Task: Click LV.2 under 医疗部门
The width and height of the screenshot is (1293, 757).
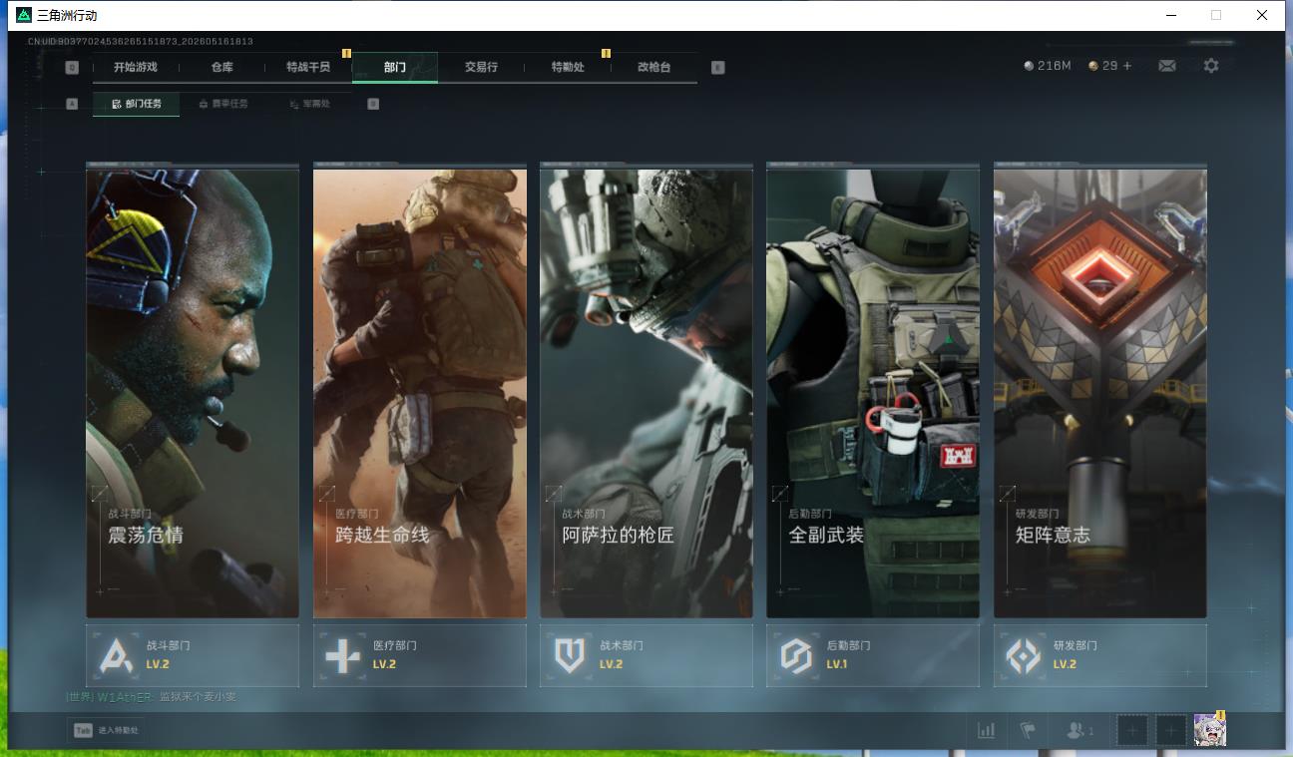Action: [384, 664]
